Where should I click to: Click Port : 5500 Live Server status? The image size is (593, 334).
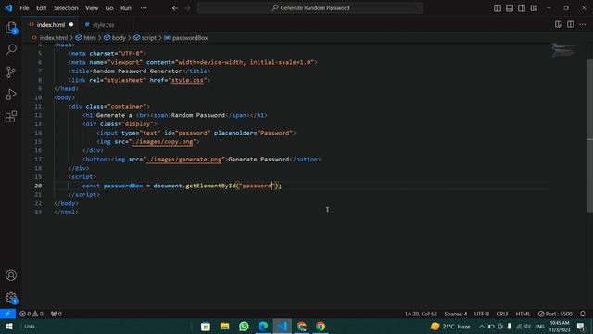(555, 314)
